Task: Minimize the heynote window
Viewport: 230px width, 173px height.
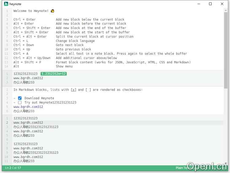Action: [199, 4]
